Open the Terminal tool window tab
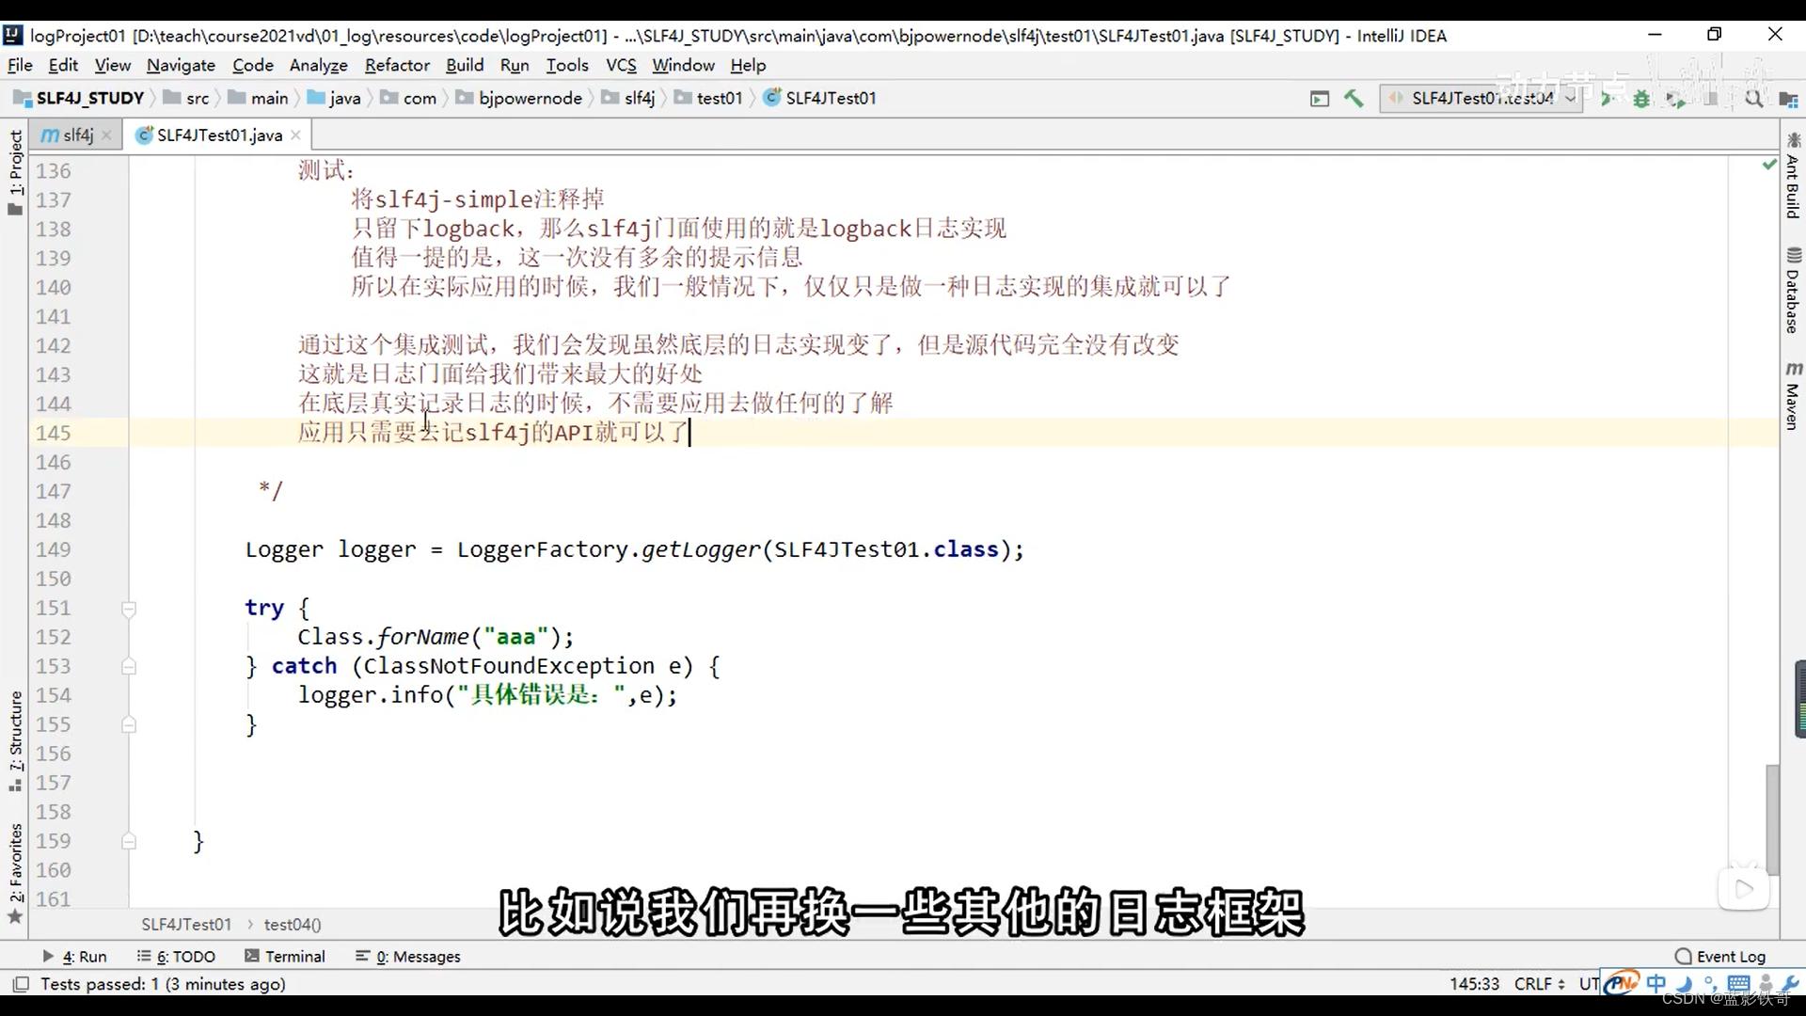The image size is (1806, 1016). click(x=284, y=956)
